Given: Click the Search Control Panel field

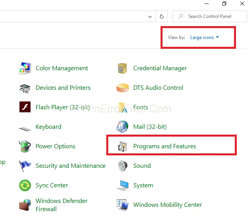Looking at the screenshot, I should click(x=210, y=16).
